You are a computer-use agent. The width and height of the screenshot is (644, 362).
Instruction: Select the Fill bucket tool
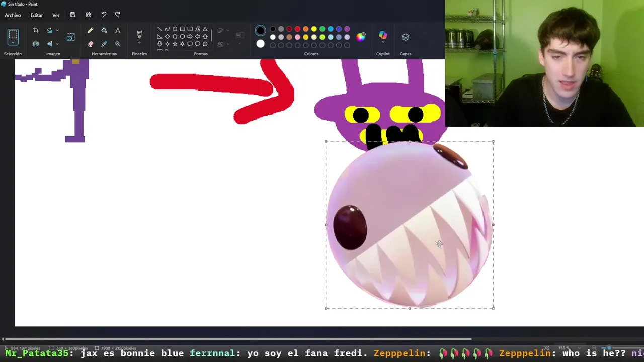pos(104,31)
